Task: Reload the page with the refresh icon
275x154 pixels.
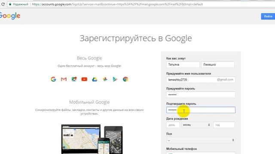Action: coord(3,4)
